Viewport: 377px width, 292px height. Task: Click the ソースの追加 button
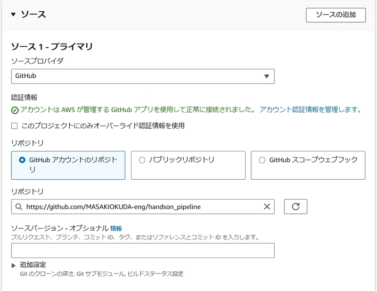[336, 15]
